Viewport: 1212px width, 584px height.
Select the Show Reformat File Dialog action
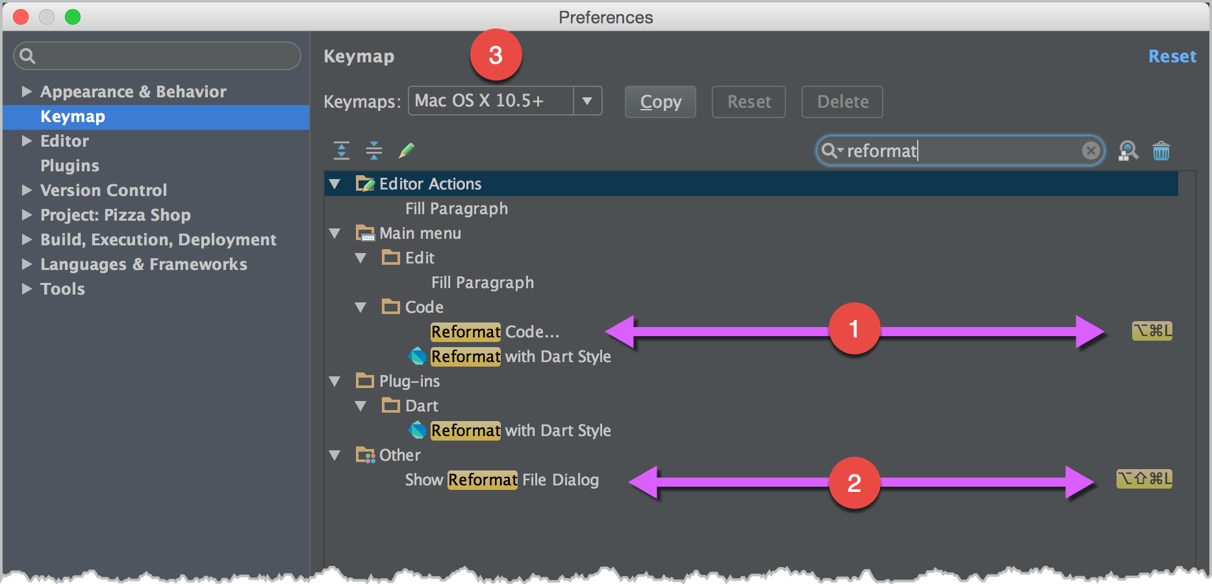(x=502, y=480)
